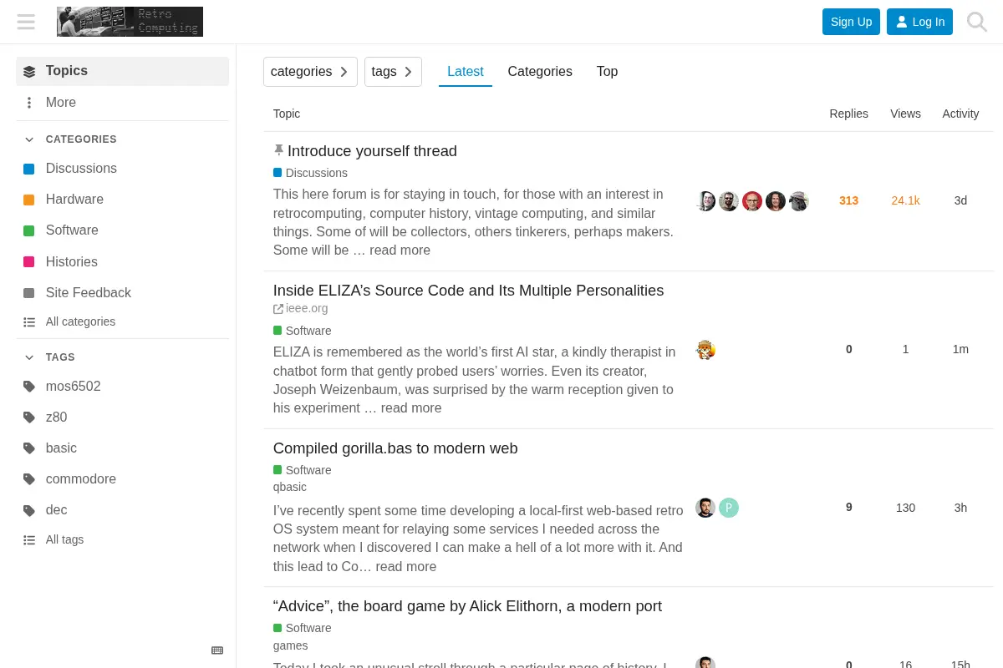Open the tags filter dropdown
This screenshot has height=668, width=1003.
[x=393, y=72]
